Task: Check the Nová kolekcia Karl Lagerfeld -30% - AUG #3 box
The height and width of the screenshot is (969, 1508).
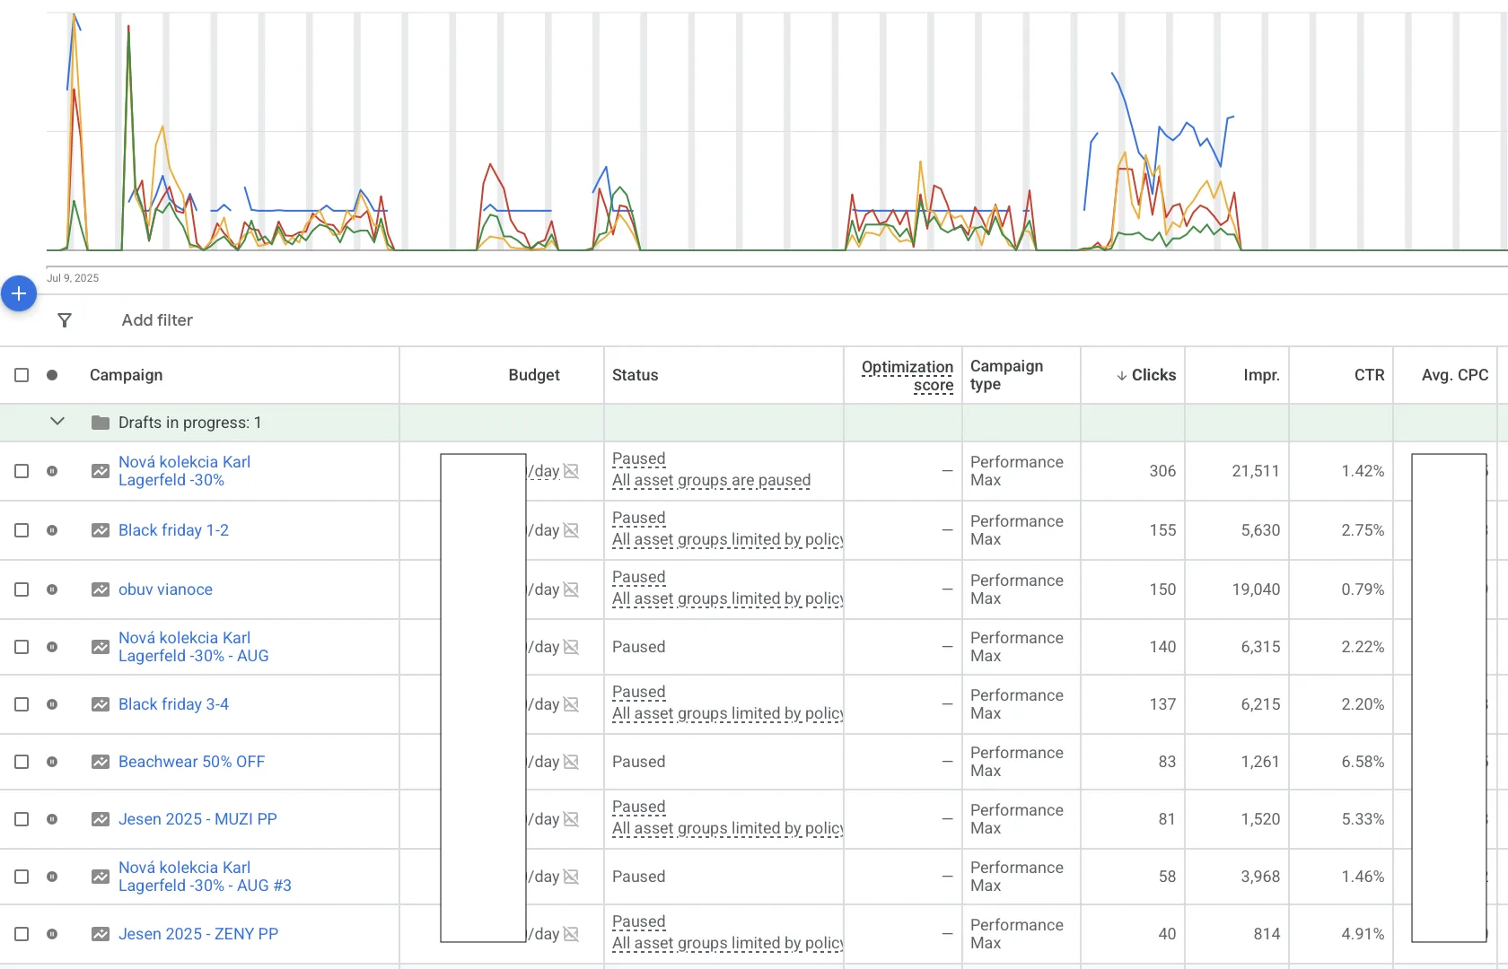Action: coord(22,877)
